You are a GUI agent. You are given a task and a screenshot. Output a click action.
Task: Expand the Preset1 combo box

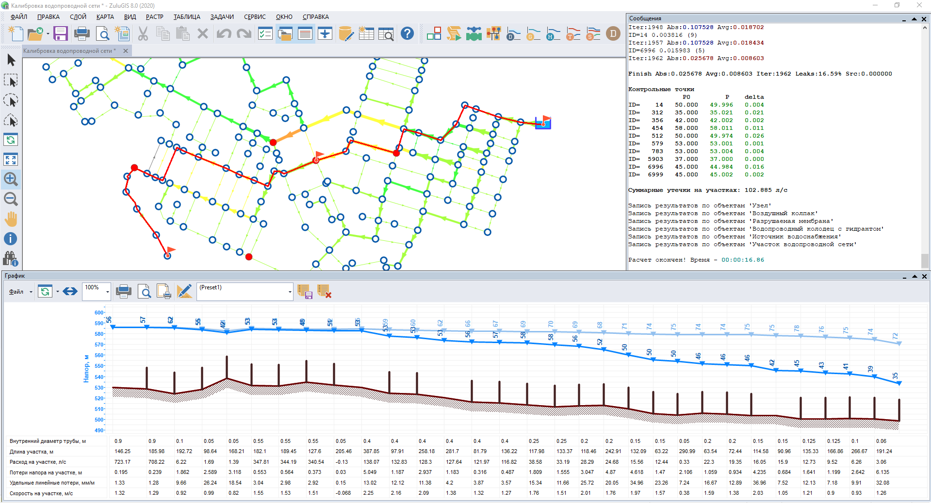click(x=290, y=291)
